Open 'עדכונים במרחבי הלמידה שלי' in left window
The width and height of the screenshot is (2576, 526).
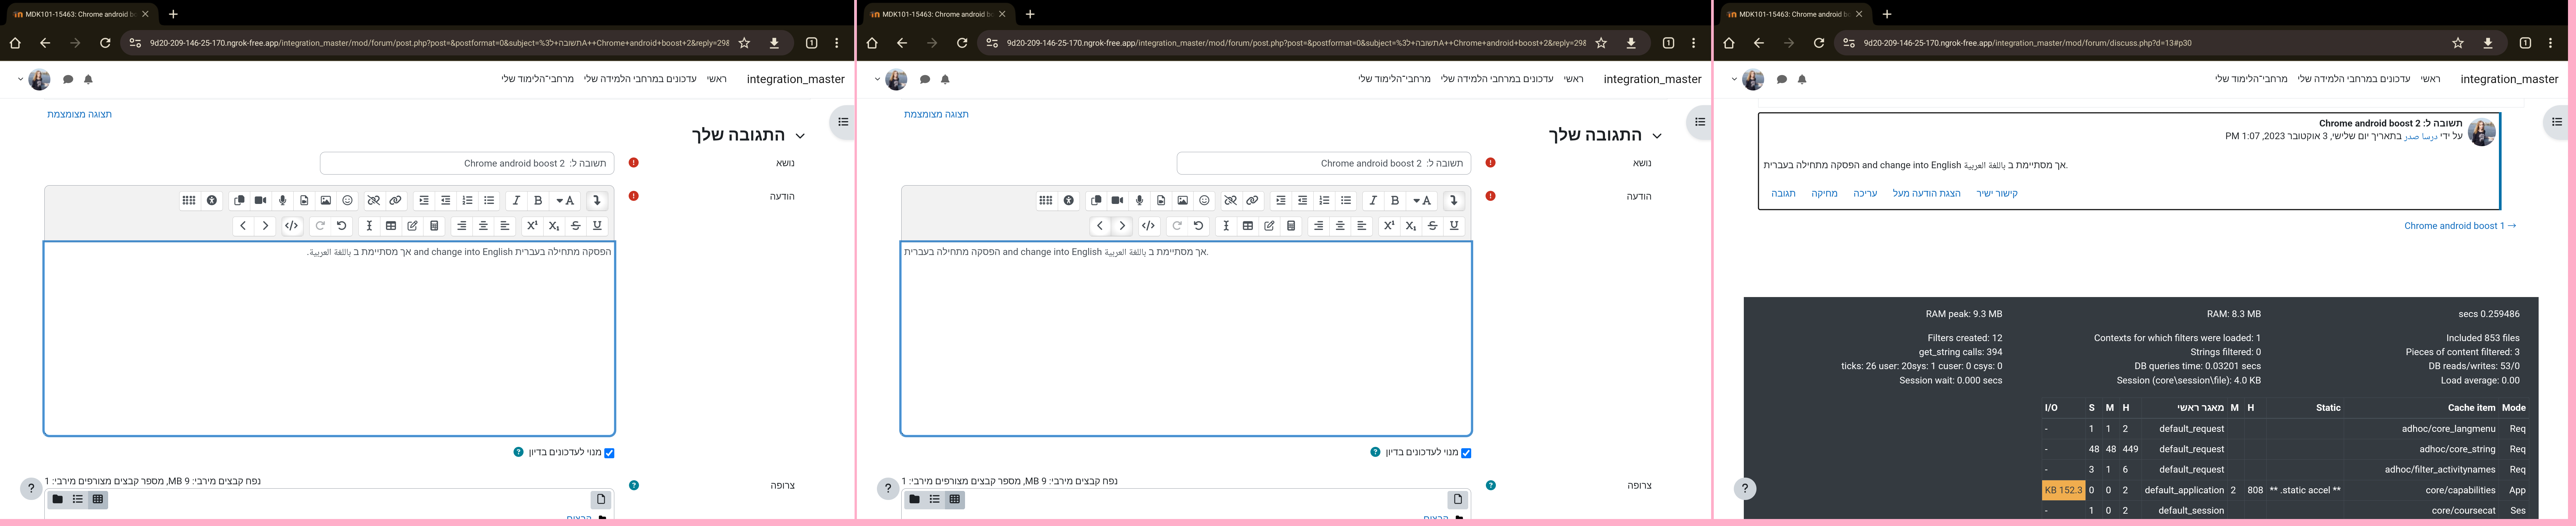640,79
